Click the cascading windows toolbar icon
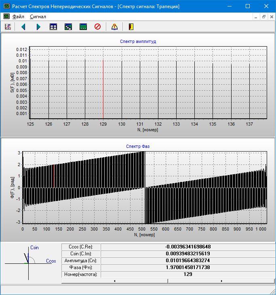The image size is (276, 295). click(68, 27)
